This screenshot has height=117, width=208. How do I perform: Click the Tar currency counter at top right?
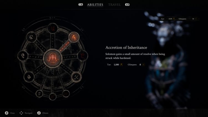(x=168, y=19)
